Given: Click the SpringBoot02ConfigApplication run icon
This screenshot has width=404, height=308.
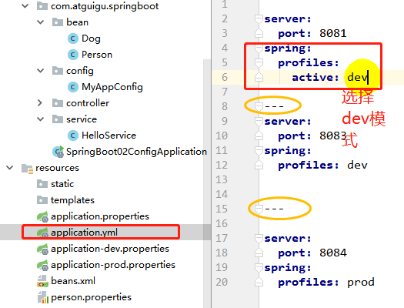Looking at the screenshot, I should [x=58, y=152].
